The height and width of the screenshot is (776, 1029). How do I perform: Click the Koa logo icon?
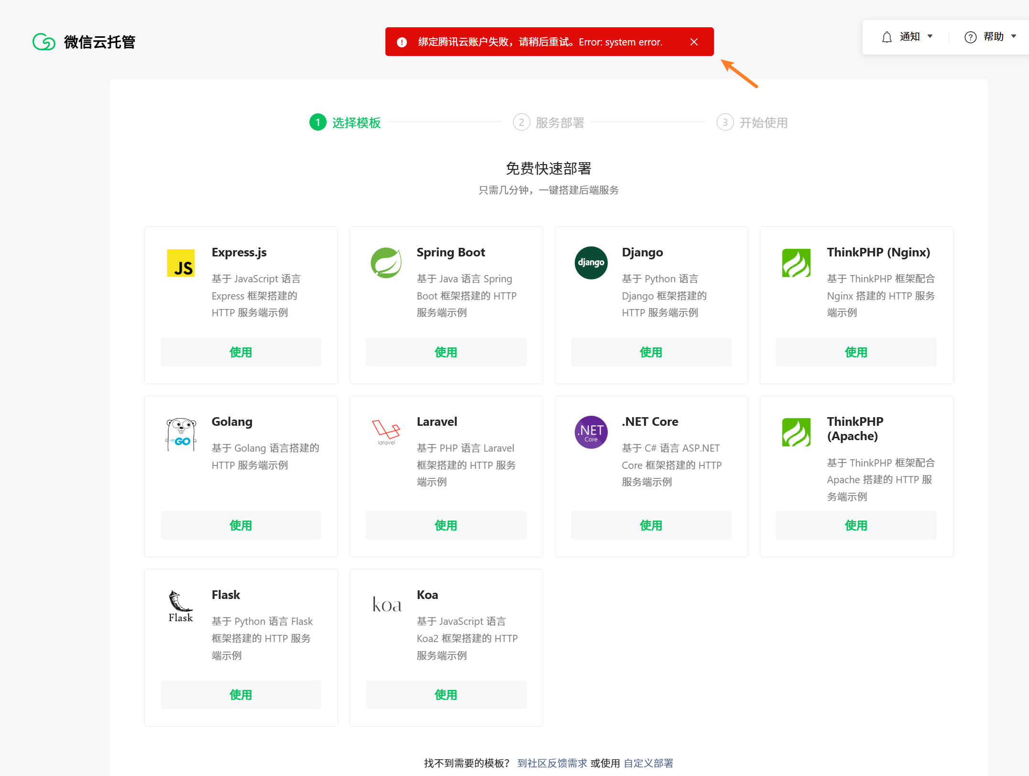pyautogui.click(x=387, y=605)
